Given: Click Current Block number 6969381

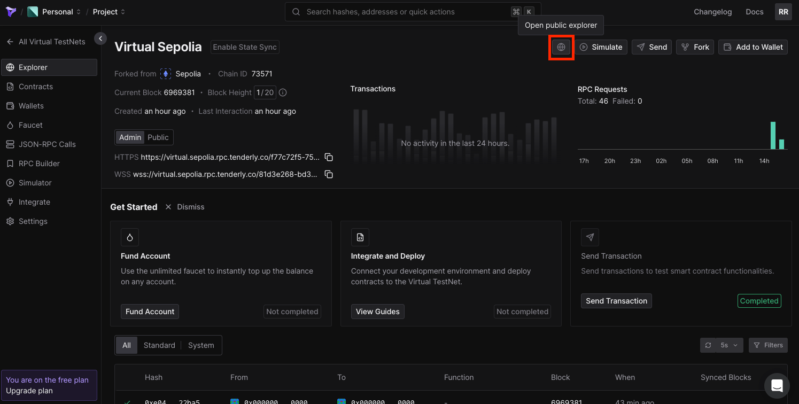Looking at the screenshot, I should [179, 92].
